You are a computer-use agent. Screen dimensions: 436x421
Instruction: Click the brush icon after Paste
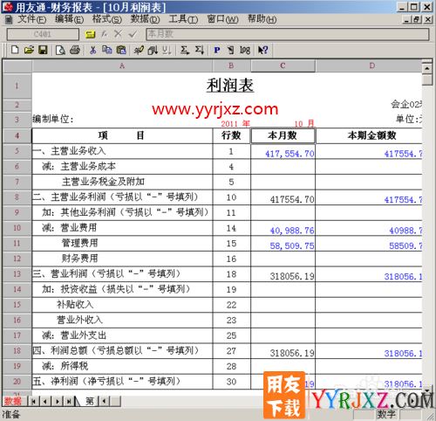[139, 50]
